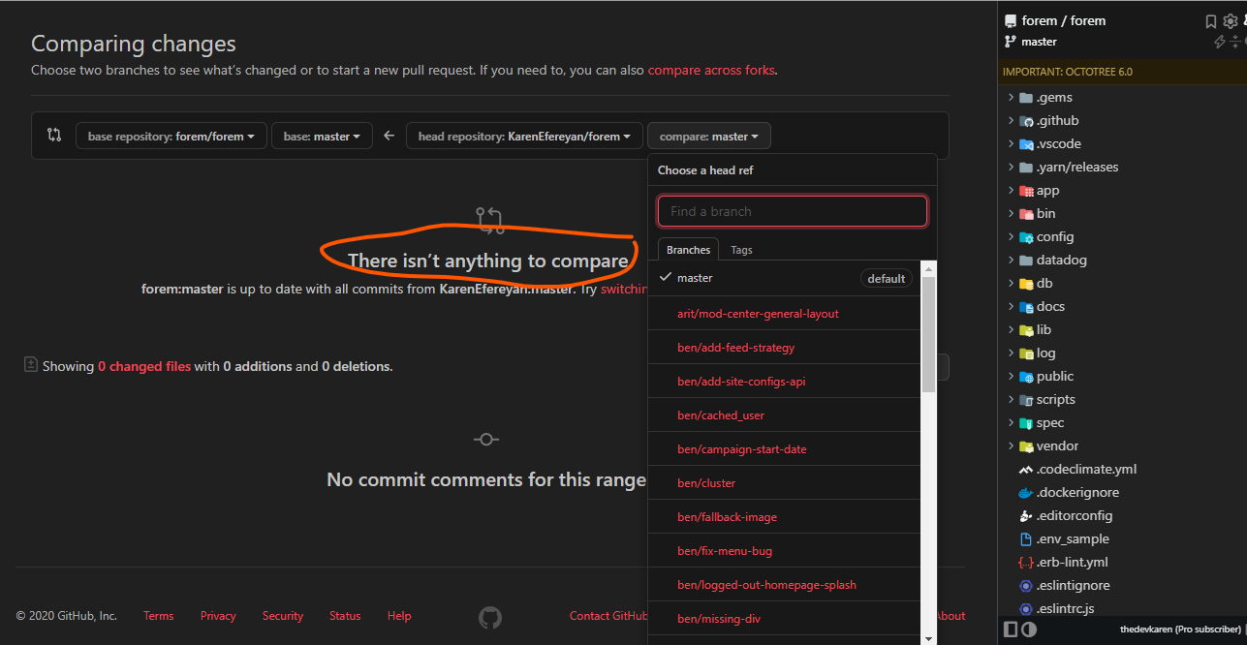This screenshot has width=1247, height=645.
Task: Click the repository book icon beside forem / forem
Action: pyautogui.click(x=1011, y=20)
